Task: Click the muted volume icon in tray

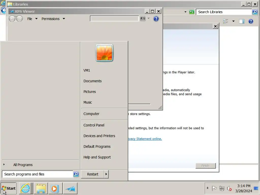Action: point(229,188)
